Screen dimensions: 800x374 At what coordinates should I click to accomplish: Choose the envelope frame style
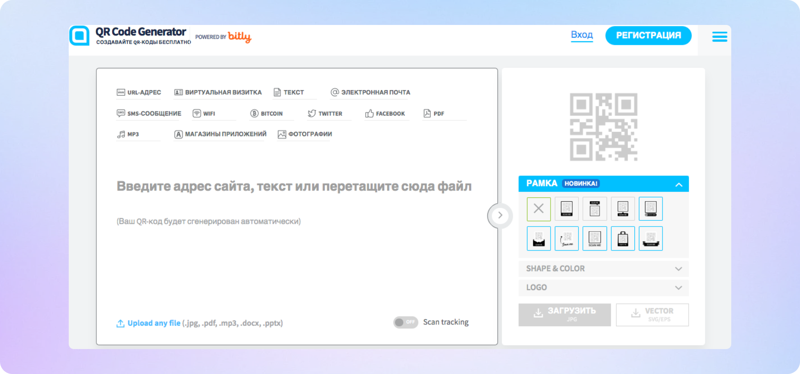[x=539, y=238]
